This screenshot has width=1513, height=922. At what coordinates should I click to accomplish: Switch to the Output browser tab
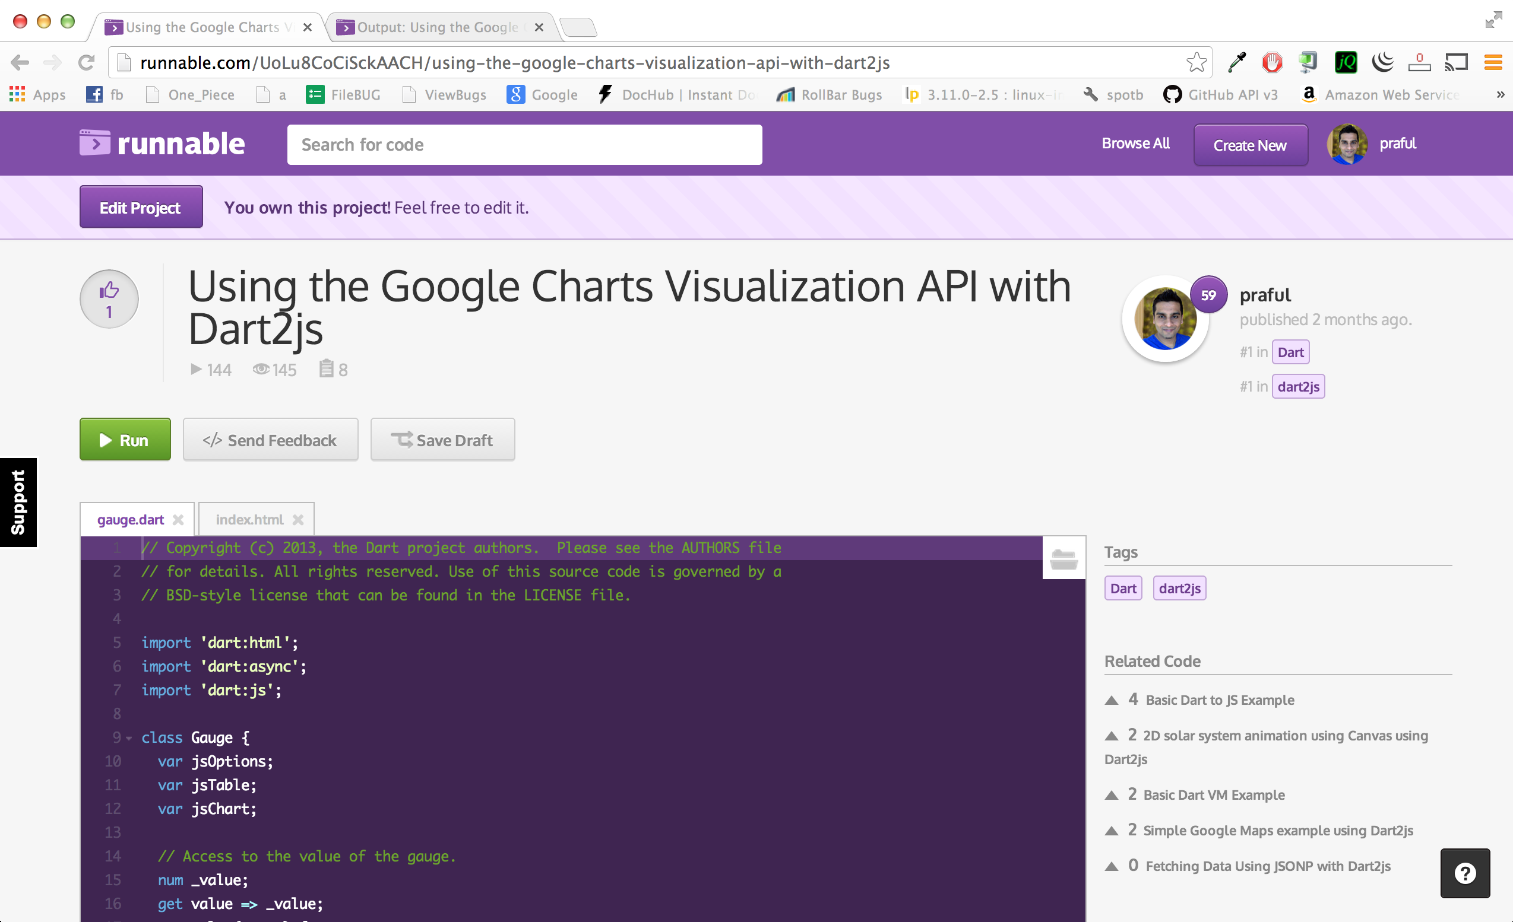tap(437, 27)
